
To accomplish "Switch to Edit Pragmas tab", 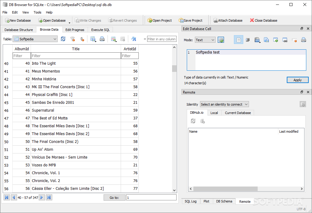I will point(75,30).
